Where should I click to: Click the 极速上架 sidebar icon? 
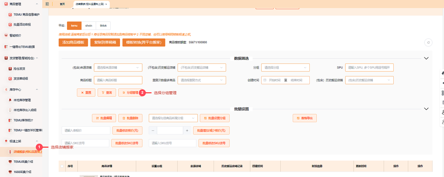coord(6,141)
